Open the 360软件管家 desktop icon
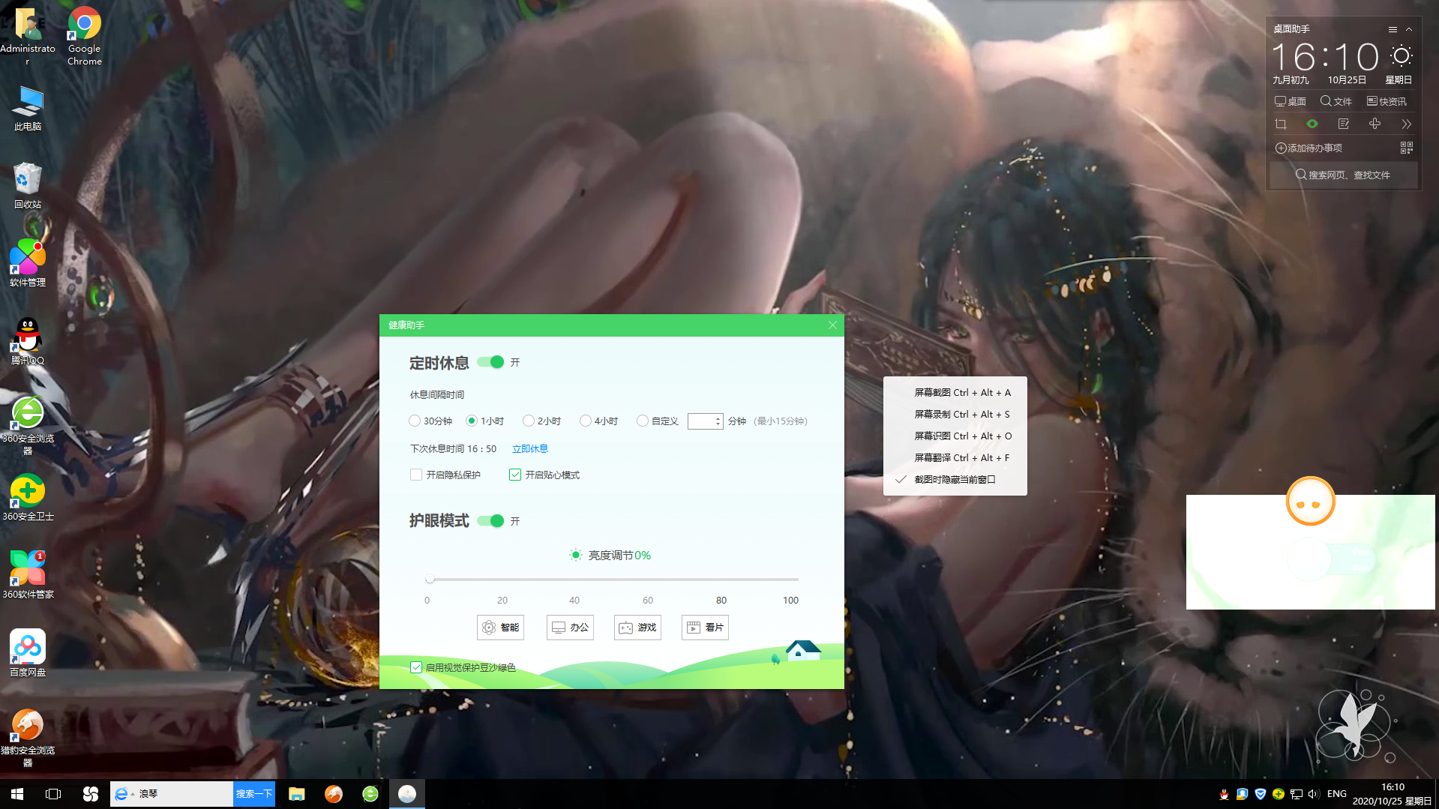Screen dimensions: 1439x809 [x=28, y=575]
